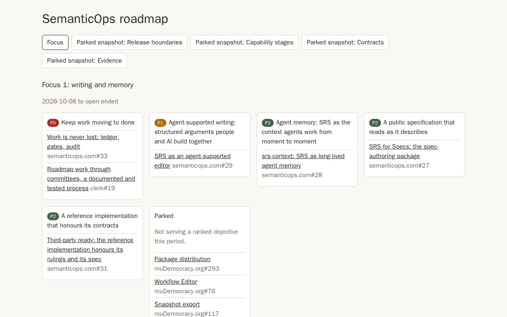The width and height of the screenshot is (507, 317).
Task: Open 'SRS for Specs' spec-authoring link
Action: coord(404,151)
